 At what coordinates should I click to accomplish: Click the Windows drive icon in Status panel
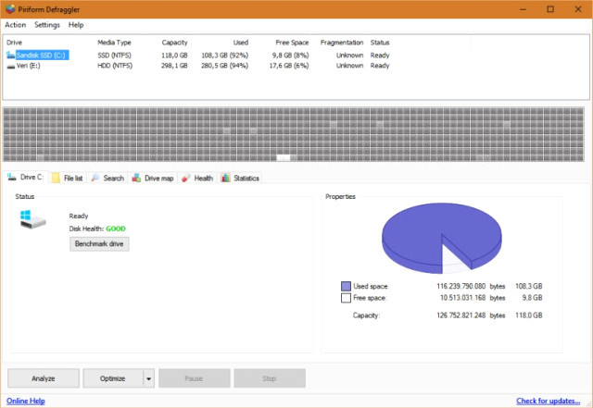pyautogui.click(x=33, y=219)
